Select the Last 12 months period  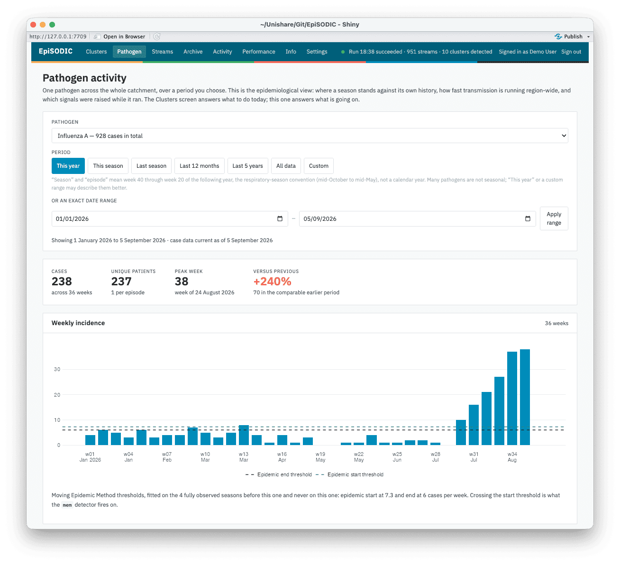200,166
